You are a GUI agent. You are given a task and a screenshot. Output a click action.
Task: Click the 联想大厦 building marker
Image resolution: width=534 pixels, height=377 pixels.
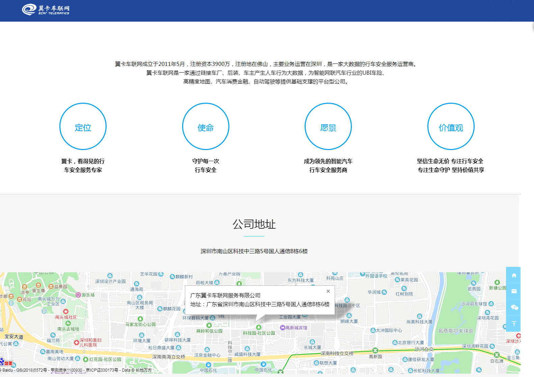pos(316,363)
